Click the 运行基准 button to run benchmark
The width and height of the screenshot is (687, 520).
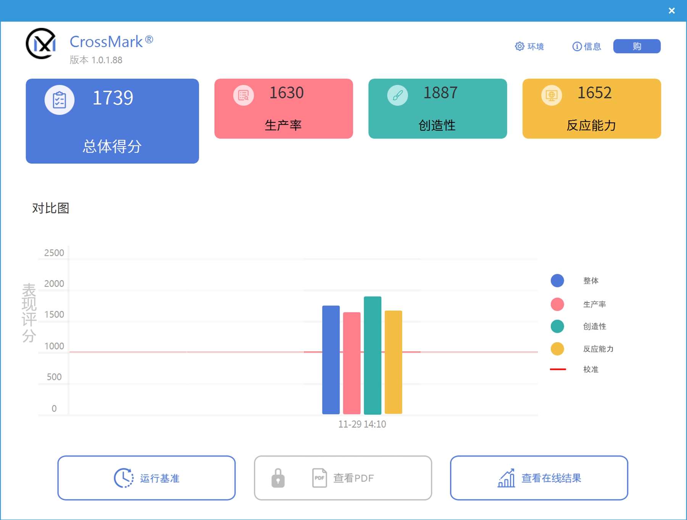[x=147, y=477]
